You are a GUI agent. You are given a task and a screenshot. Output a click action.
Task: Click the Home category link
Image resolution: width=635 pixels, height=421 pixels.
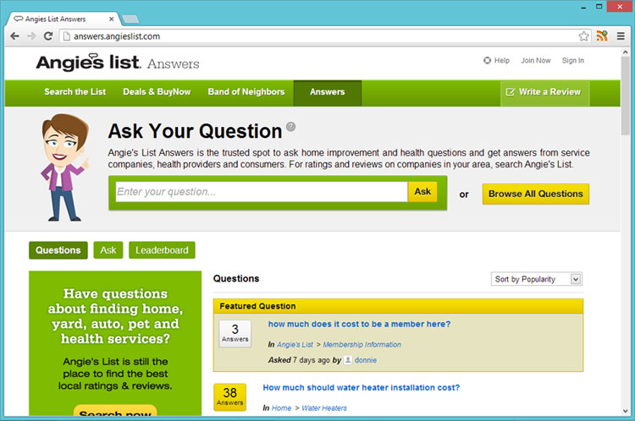tap(281, 408)
